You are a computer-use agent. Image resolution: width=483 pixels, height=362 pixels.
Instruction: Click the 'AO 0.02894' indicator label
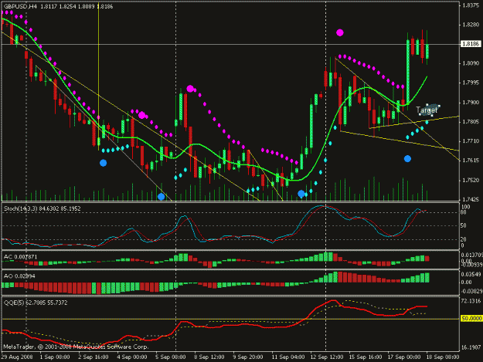(19, 276)
